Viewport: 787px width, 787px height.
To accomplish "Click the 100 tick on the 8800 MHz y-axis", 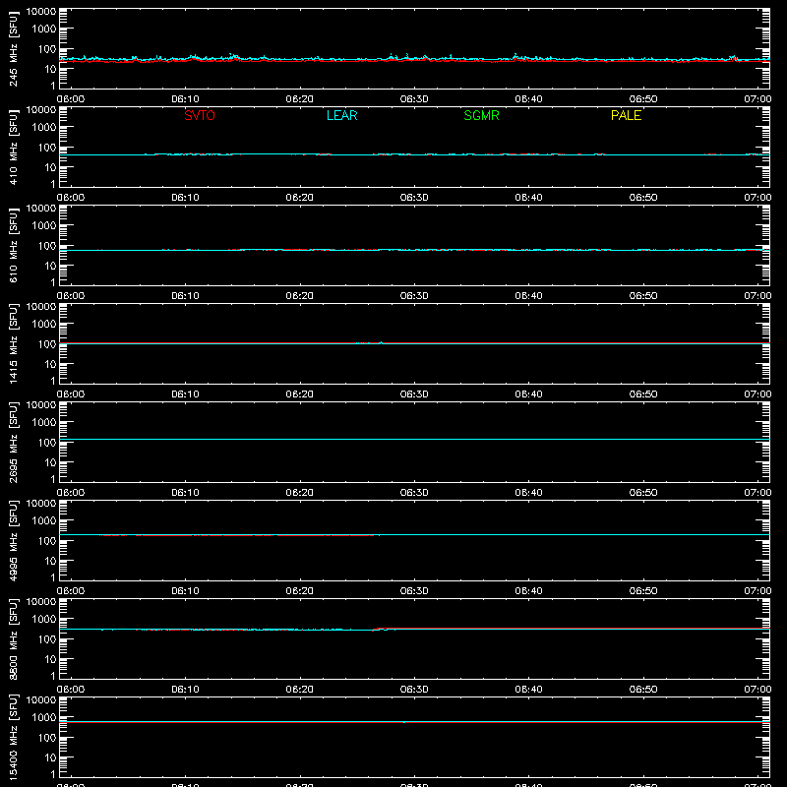I will click(x=47, y=639).
